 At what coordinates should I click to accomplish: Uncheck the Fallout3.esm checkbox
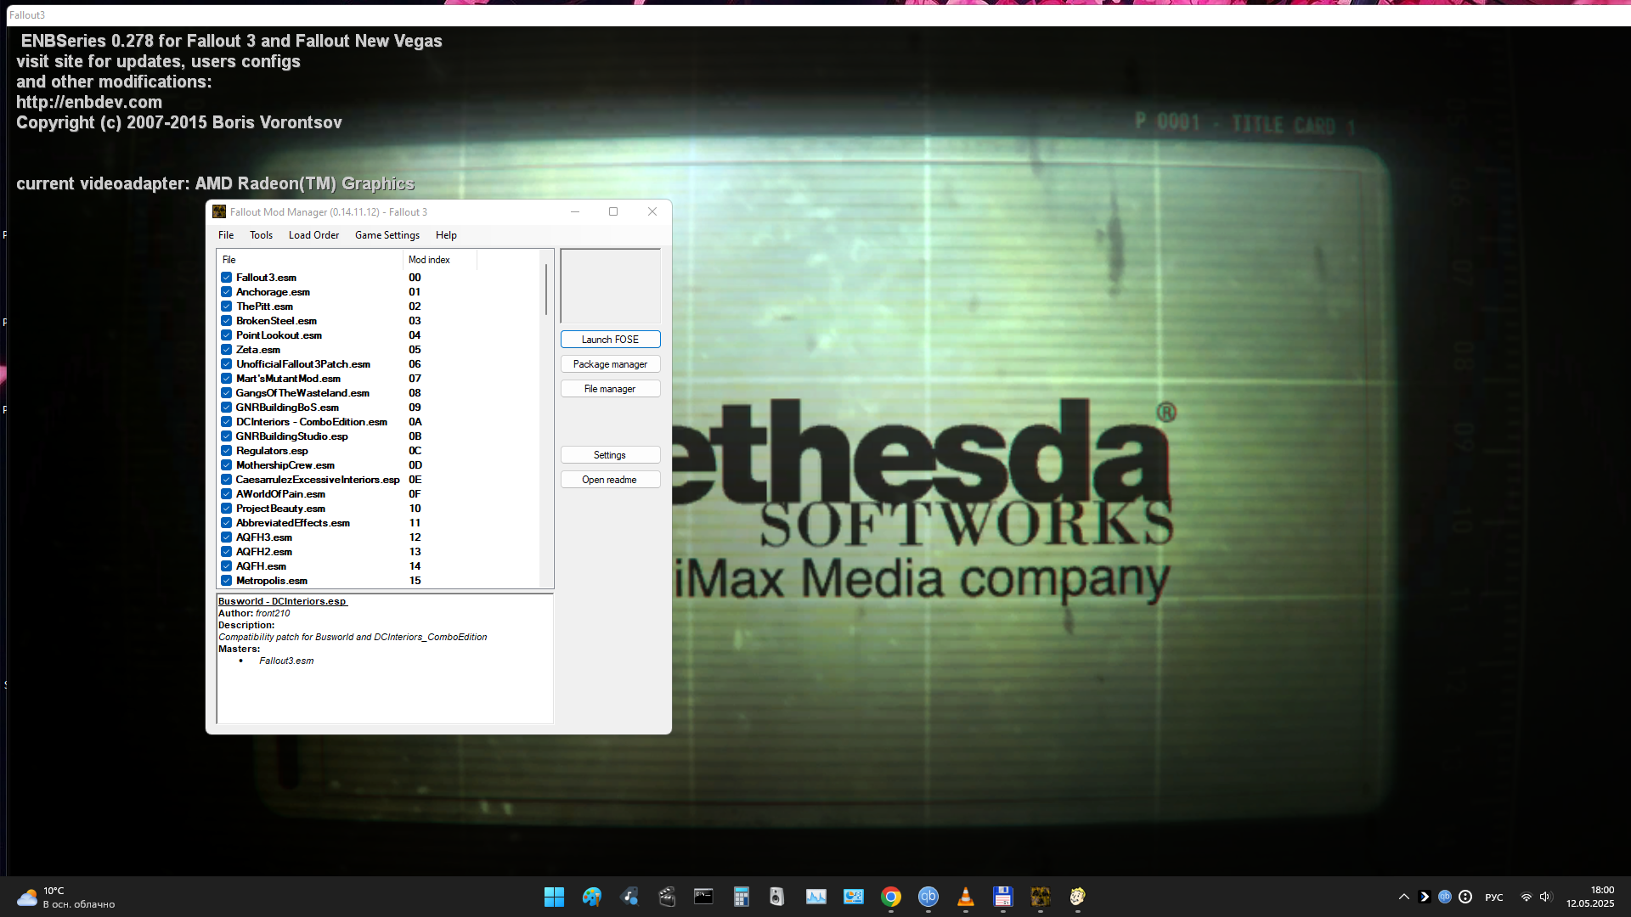(227, 278)
